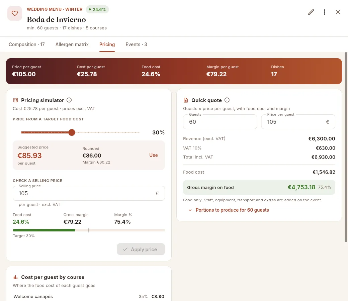Click the Quick quote Price per guest field
Image resolution: width=348 pixels, height=301 pixels.
pos(298,122)
